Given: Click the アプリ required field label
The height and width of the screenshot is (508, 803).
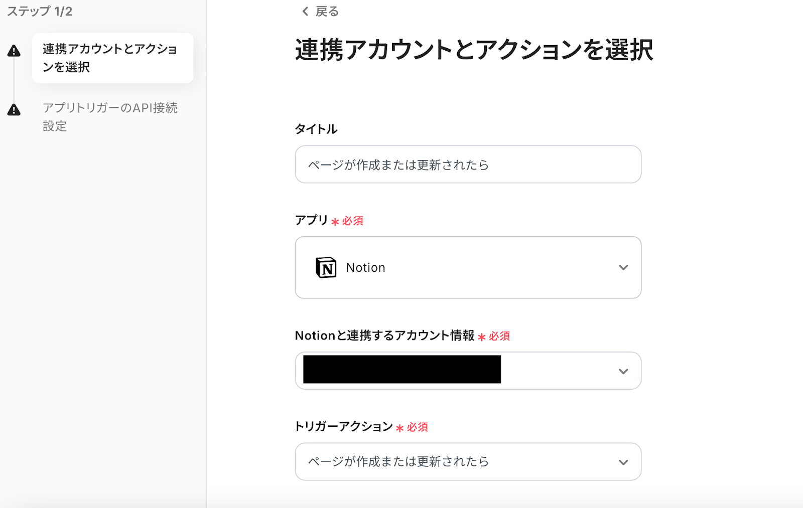Looking at the screenshot, I should [311, 220].
